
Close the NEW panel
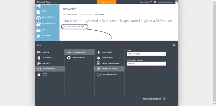click(x=174, y=45)
